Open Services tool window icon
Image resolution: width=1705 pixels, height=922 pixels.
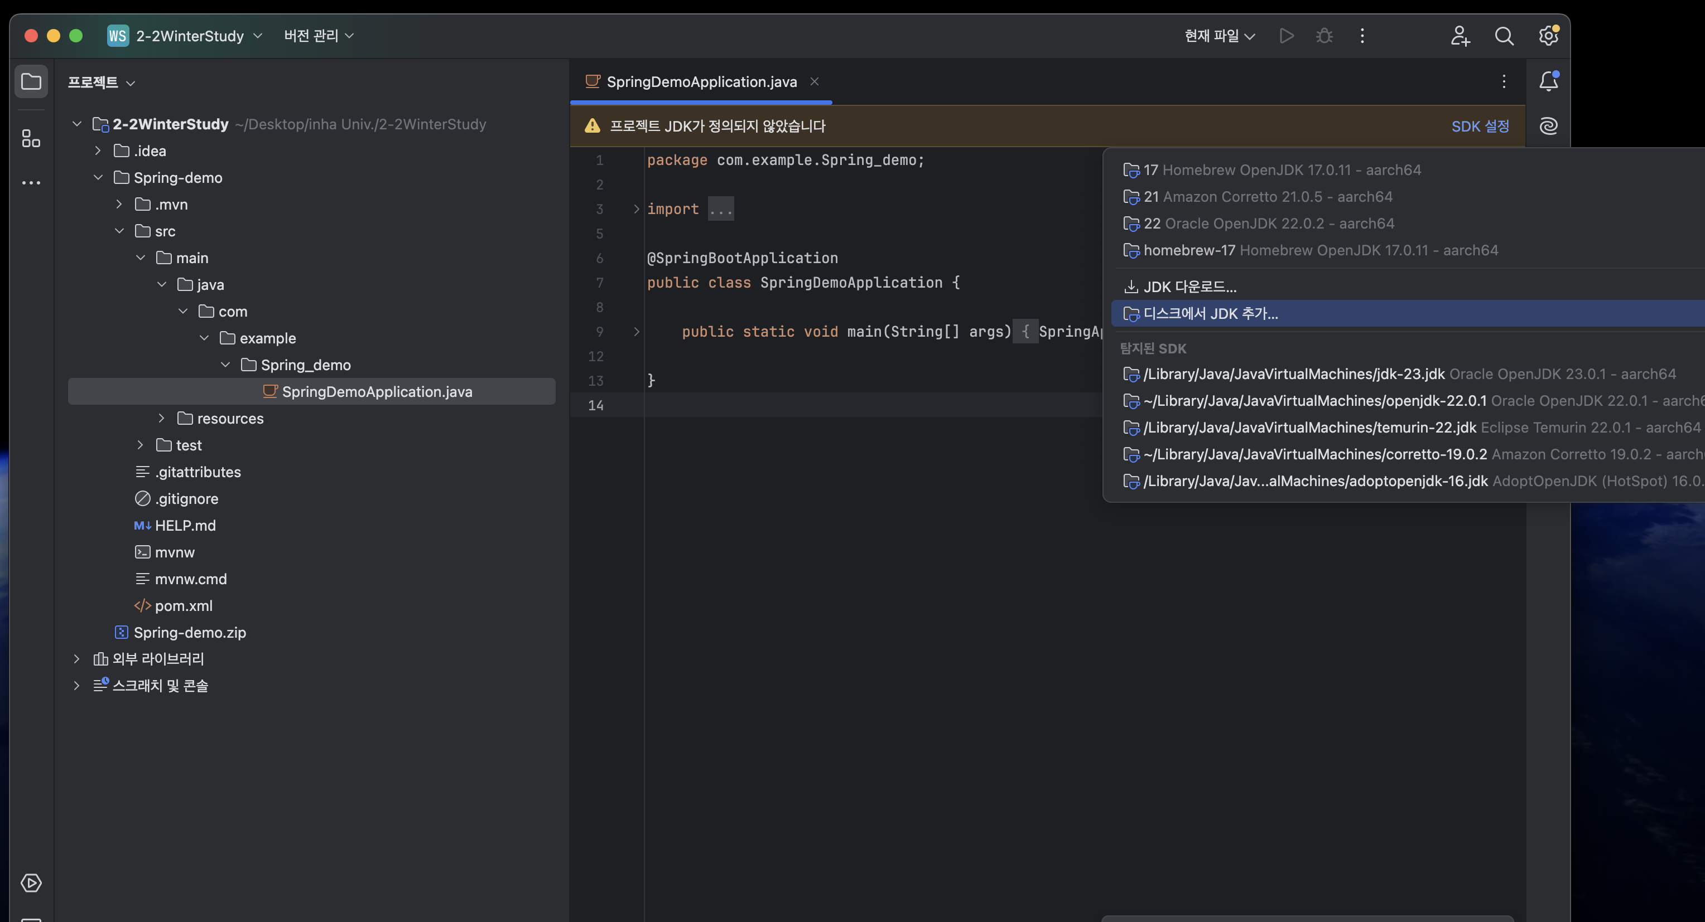pyautogui.click(x=31, y=882)
